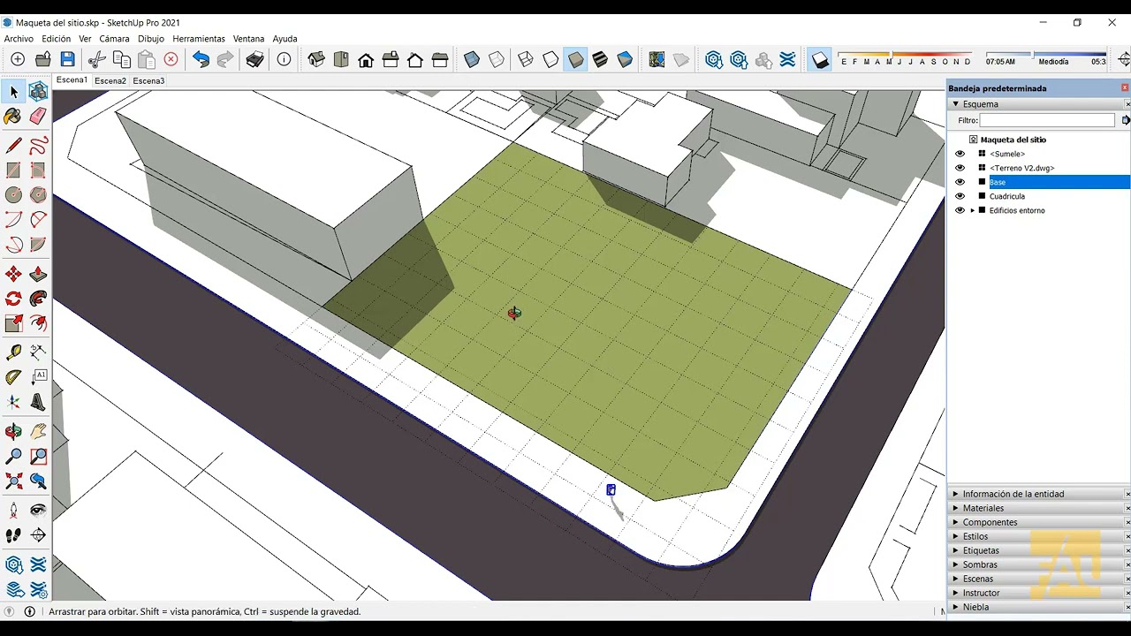Image resolution: width=1131 pixels, height=636 pixels.
Task: Click the Make Component icon
Action: pyautogui.click(x=38, y=92)
